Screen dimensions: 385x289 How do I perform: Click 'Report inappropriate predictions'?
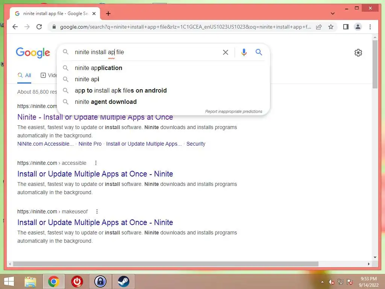pyautogui.click(x=233, y=111)
